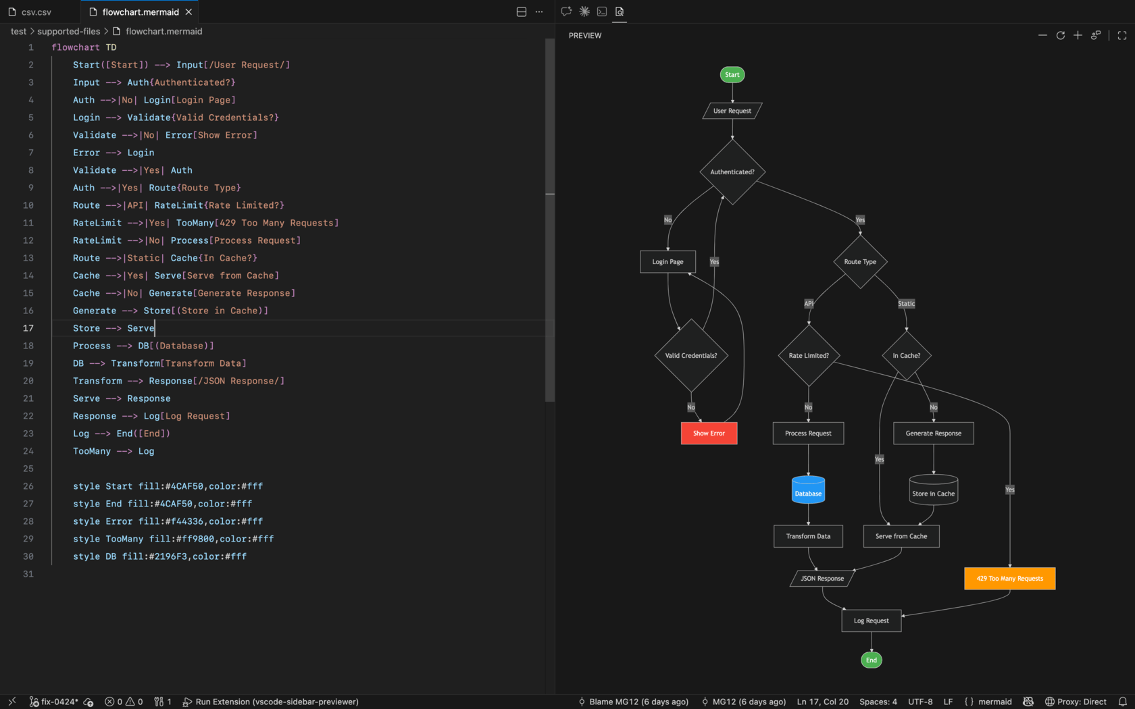
Task: Open the terminal panel icon in the sidebar tabs
Action: coord(602,11)
